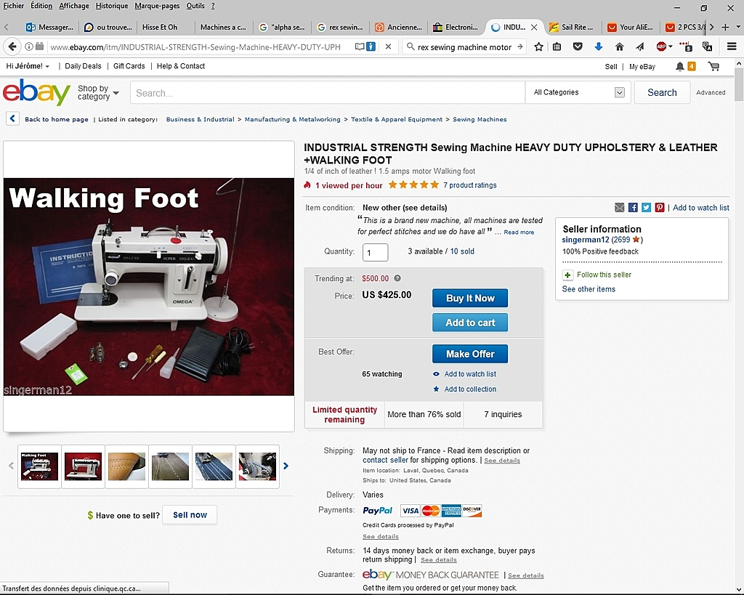Open the Marque-pages menu
The width and height of the screenshot is (744, 595).
(x=157, y=6)
